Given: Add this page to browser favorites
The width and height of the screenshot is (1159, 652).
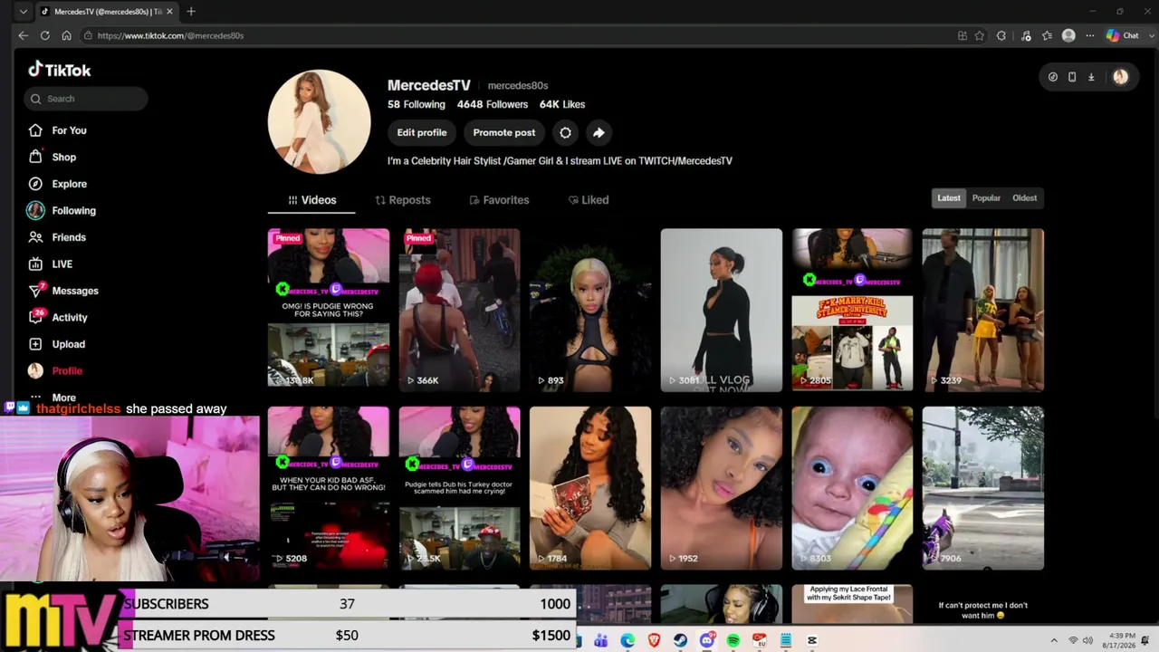Looking at the screenshot, I should (x=980, y=35).
